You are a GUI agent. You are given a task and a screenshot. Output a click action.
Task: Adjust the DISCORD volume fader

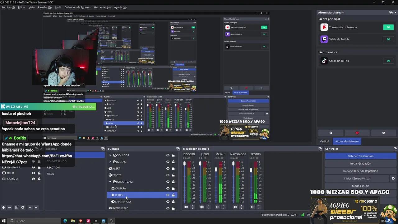184,163
